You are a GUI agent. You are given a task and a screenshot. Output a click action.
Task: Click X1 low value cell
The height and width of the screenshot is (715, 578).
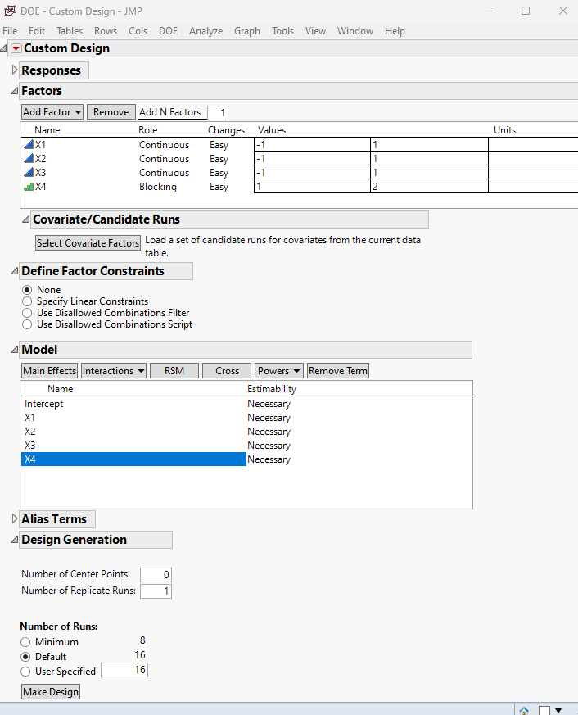(312, 144)
